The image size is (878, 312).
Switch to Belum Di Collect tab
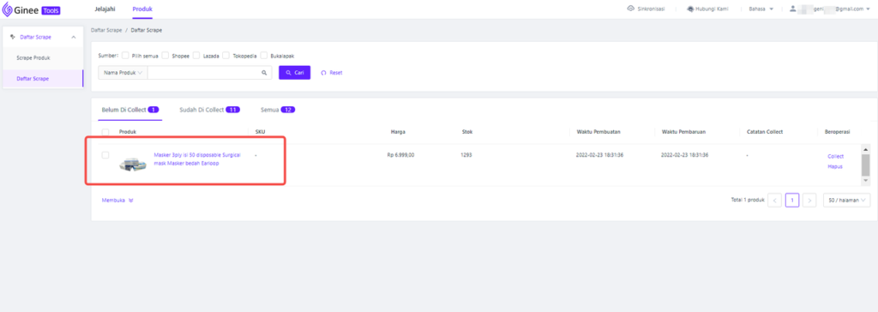pyautogui.click(x=130, y=110)
